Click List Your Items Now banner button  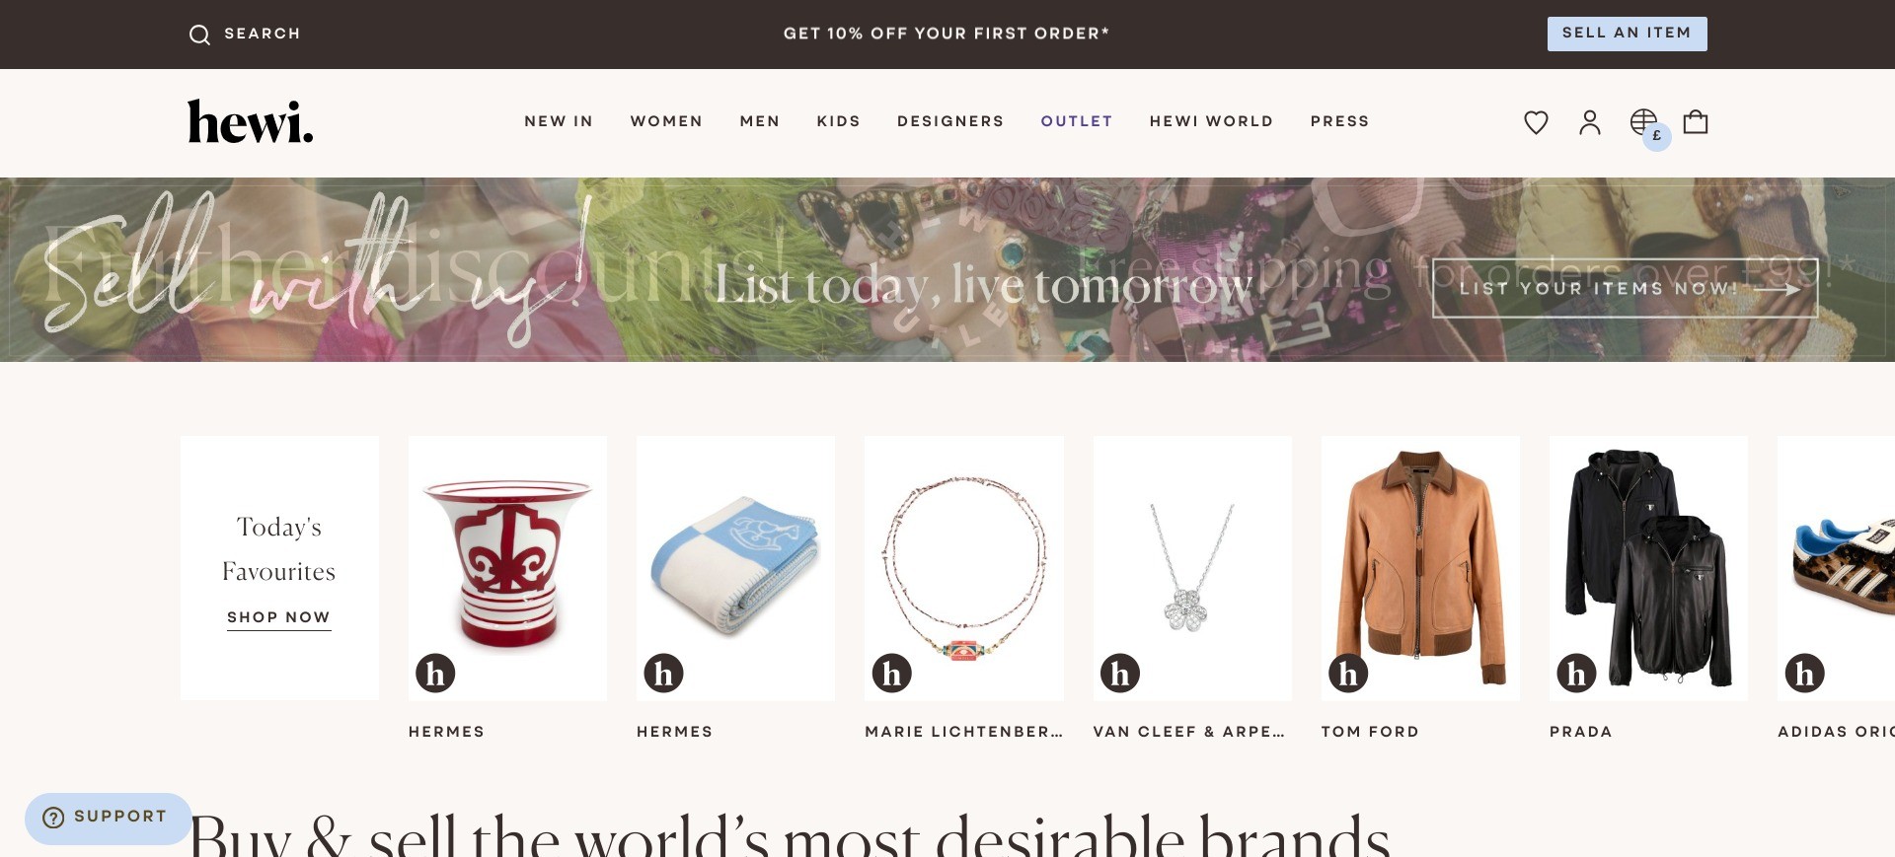[x=1625, y=288]
